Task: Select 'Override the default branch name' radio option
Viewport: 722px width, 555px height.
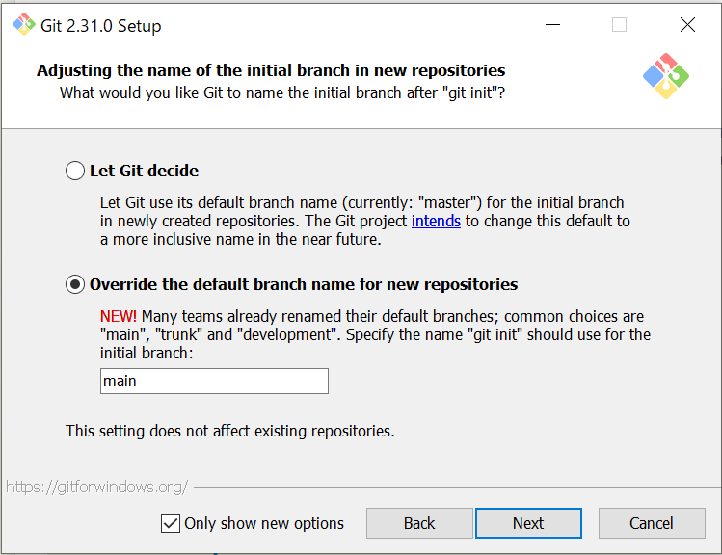Action: click(x=75, y=284)
